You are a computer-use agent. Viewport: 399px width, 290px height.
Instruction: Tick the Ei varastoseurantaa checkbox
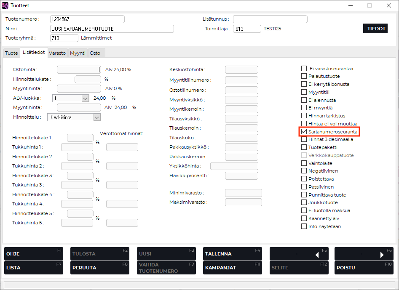(304, 69)
